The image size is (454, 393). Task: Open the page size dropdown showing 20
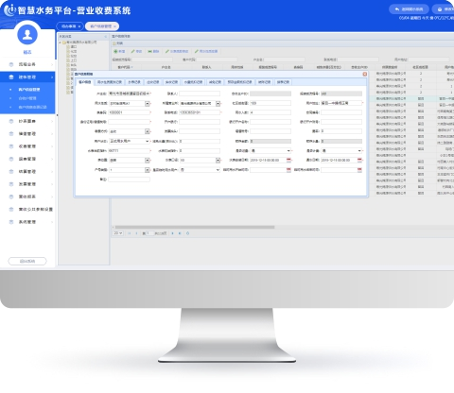point(118,233)
